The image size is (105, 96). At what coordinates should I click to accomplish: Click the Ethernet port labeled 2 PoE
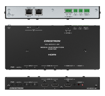click(29, 12)
